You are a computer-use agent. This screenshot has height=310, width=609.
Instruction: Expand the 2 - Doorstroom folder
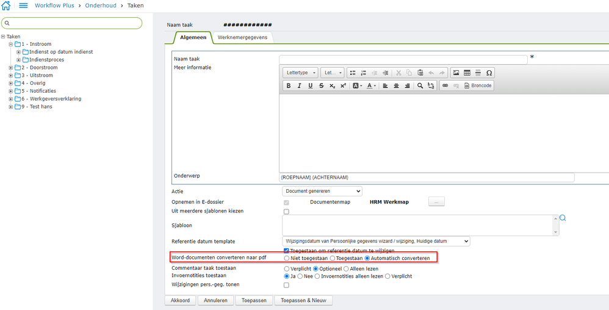pyautogui.click(x=11, y=68)
